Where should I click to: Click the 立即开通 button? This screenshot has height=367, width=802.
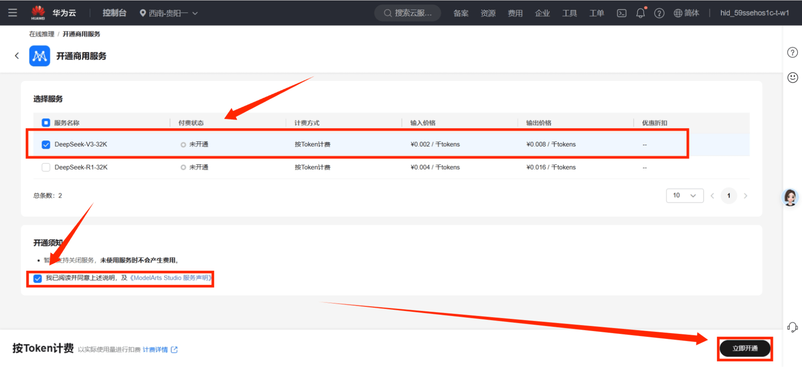[x=745, y=348]
